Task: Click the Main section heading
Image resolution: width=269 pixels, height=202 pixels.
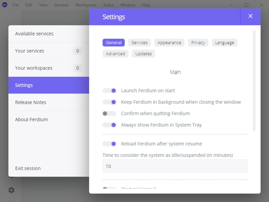Action: click(175, 72)
